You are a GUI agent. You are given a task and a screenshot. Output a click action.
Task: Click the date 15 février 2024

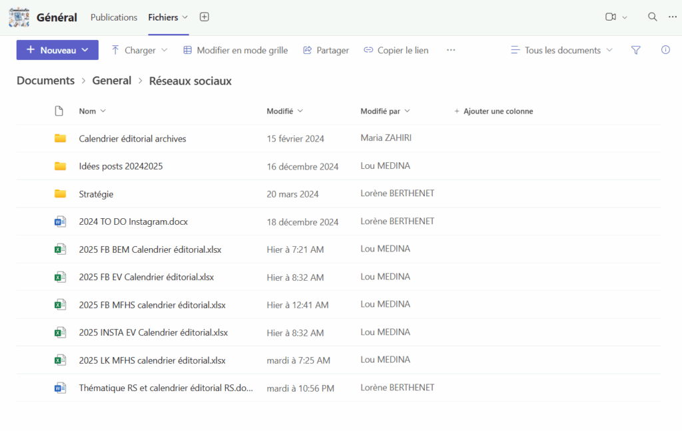pos(295,138)
